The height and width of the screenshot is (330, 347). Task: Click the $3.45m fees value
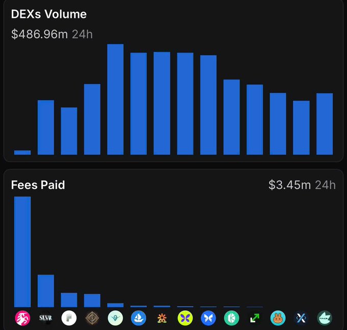coord(289,185)
